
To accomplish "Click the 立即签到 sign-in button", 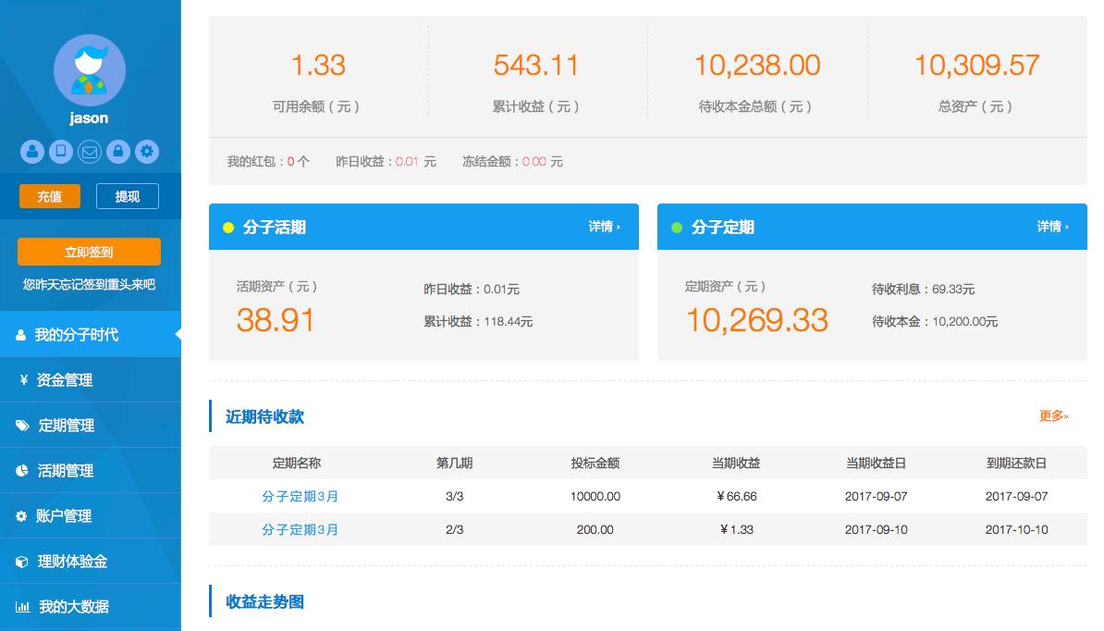I will pos(90,252).
